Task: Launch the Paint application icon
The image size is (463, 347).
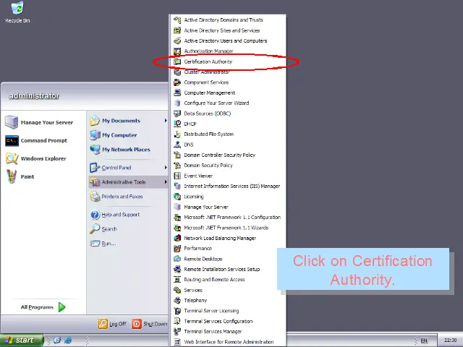Action: [12, 176]
